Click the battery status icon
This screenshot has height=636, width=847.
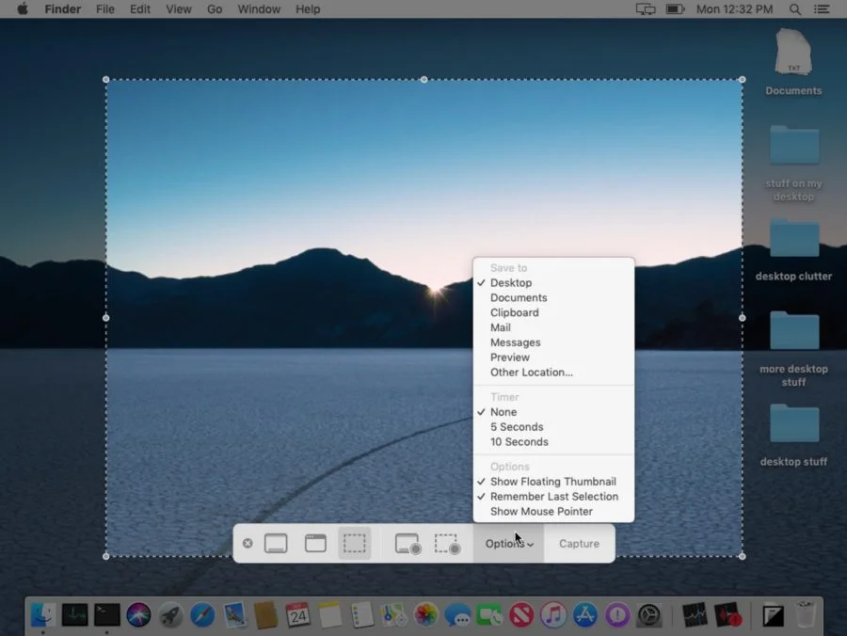pos(675,9)
